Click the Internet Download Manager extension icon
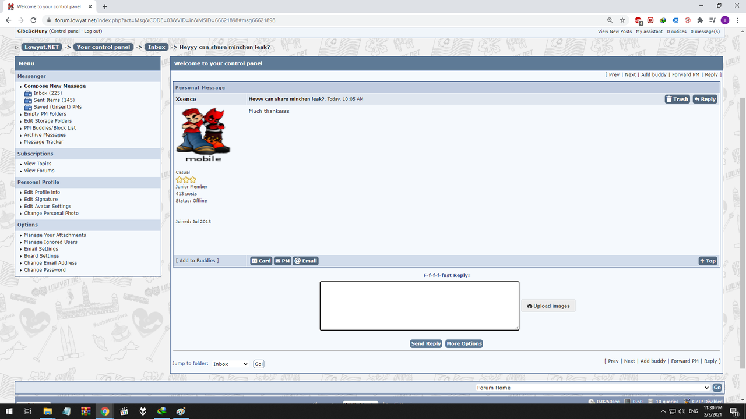 click(x=663, y=20)
